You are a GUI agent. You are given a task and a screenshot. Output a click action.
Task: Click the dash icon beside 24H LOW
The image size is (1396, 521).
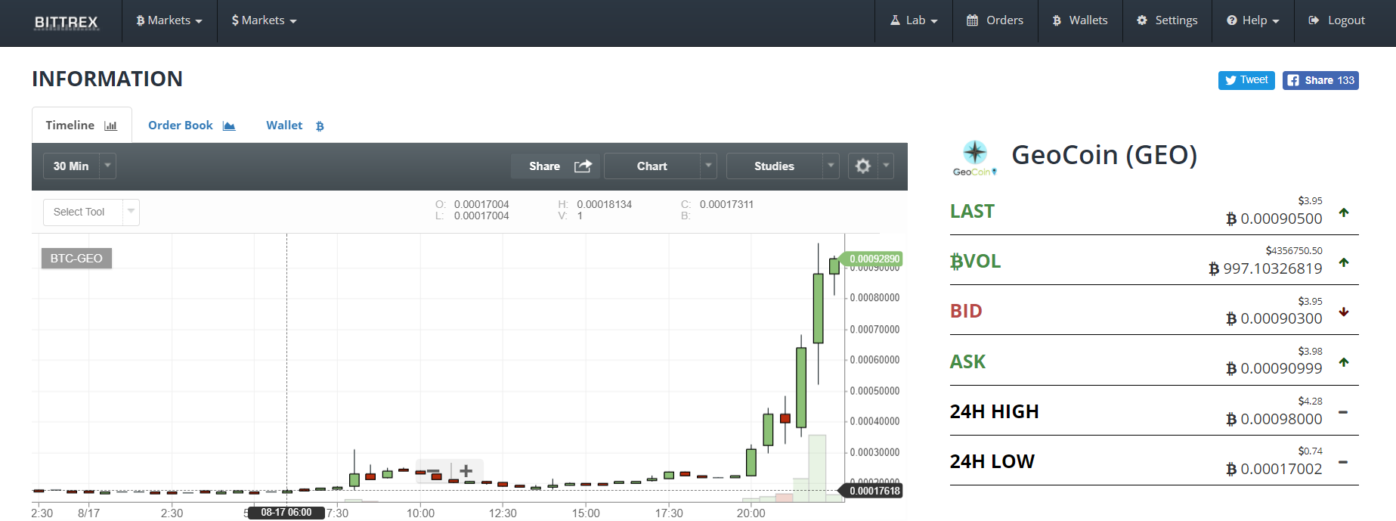tap(1343, 462)
